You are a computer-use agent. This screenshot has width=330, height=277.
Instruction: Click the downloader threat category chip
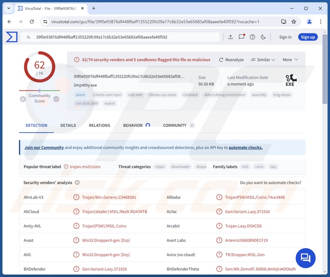180,167
